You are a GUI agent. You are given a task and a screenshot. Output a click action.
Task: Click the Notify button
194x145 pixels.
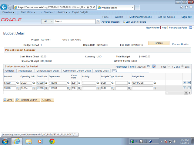pyautogui.click(x=47, y=100)
